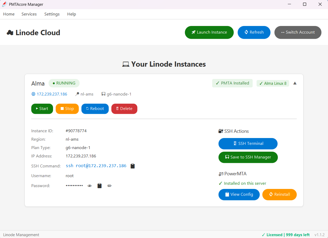Reboot the Alma instance
The width and height of the screenshot is (328, 238).
tap(95, 109)
